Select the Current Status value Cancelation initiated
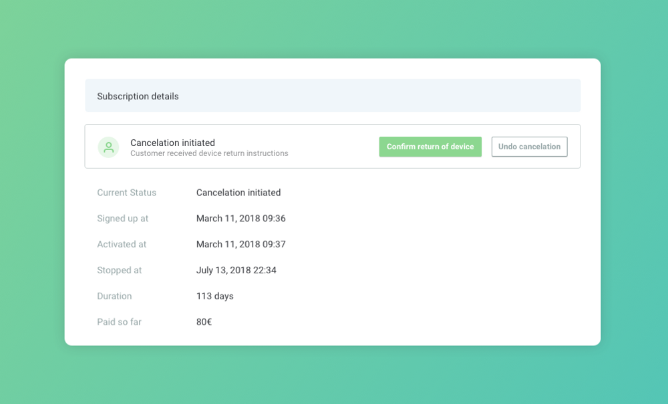 238,193
